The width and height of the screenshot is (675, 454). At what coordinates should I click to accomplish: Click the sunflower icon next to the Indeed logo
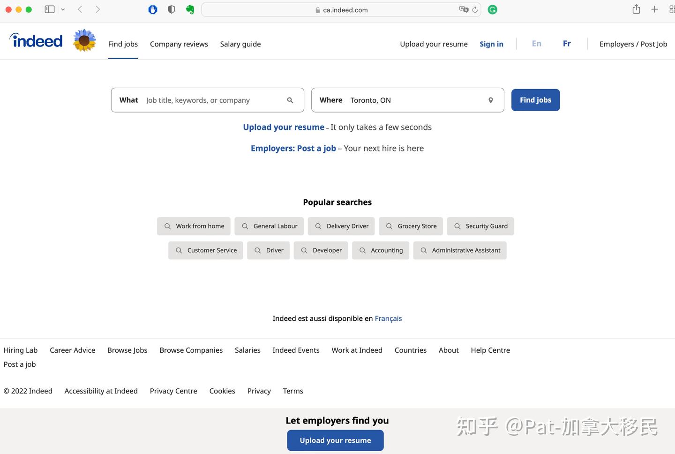click(x=84, y=40)
